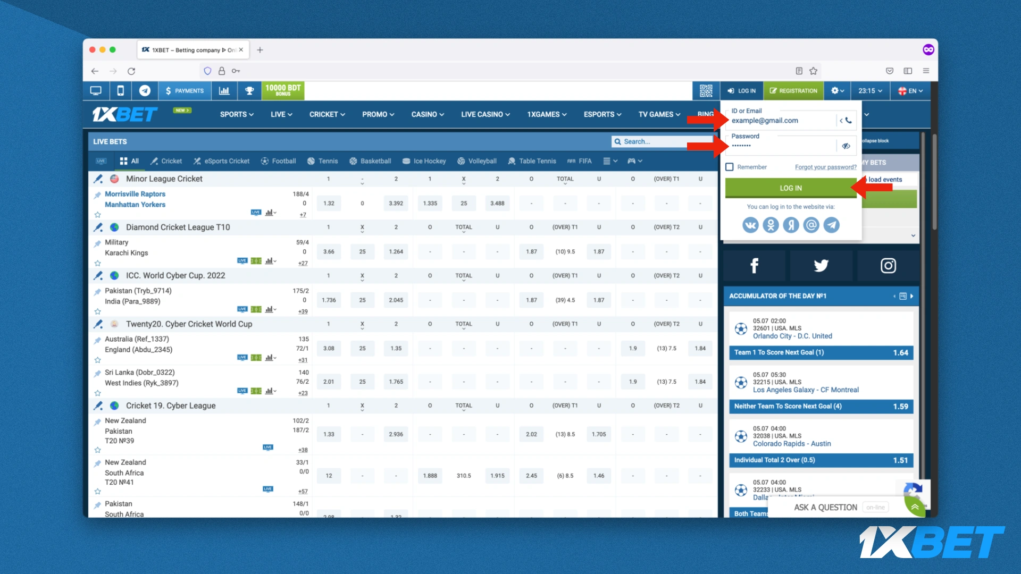Select odds 1.32 for Morrisville Raptors
This screenshot has width=1021, height=574.
(329, 203)
